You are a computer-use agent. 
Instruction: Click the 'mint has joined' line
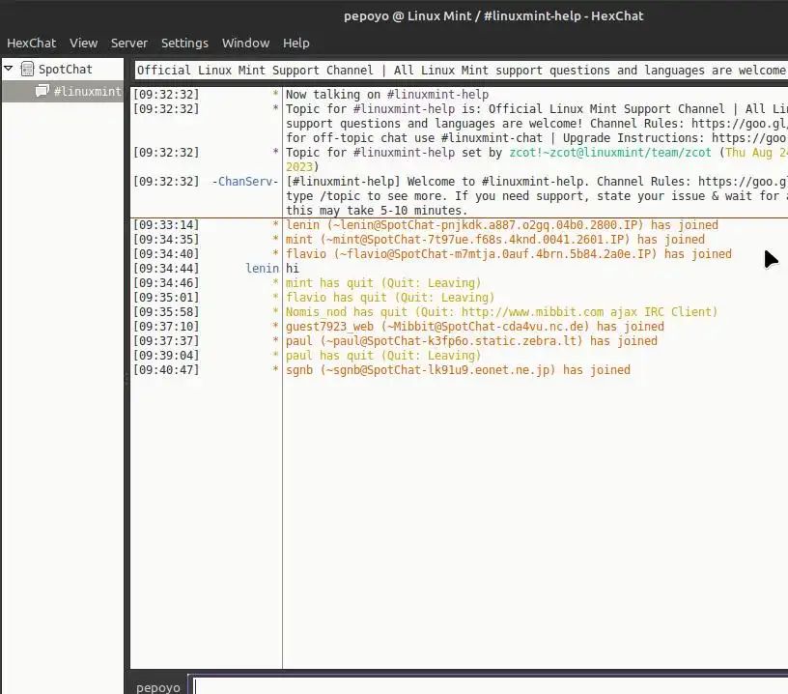coord(495,240)
